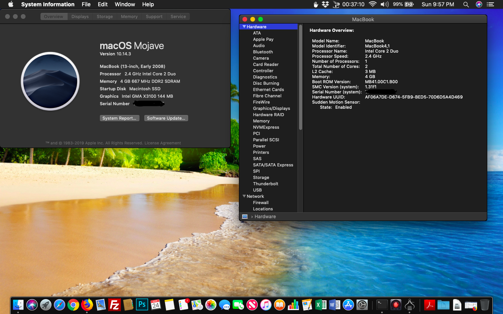Open Excel from the dock
The width and height of the screenshot is (503, 314).
tap(321, 305)
